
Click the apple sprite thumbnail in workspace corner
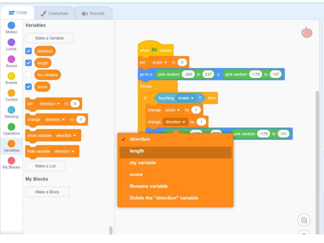click(x=307, y=32)
